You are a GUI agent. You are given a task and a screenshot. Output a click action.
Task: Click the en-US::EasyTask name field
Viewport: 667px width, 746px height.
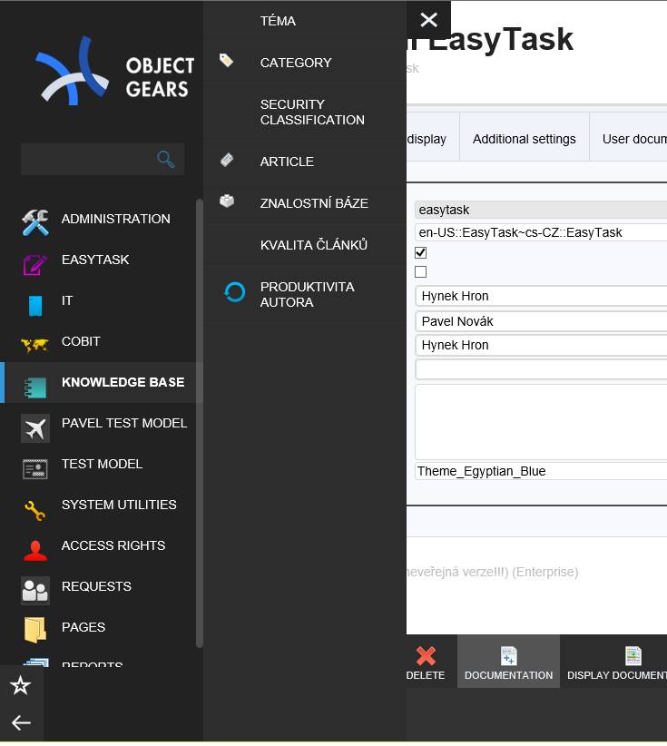coord(541,232)
